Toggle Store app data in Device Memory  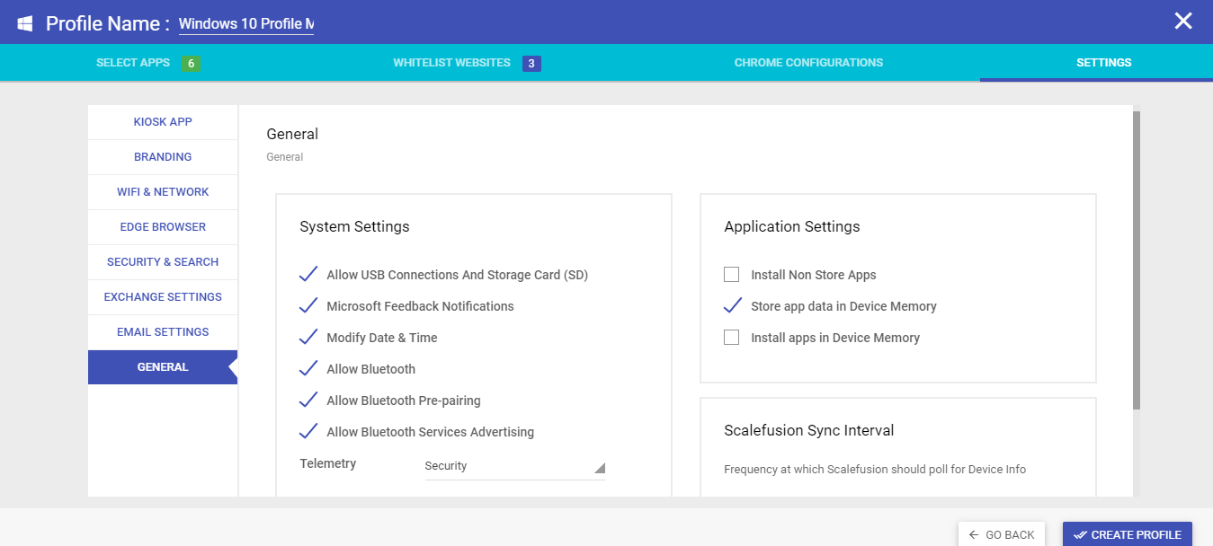[x=733, y=306]
